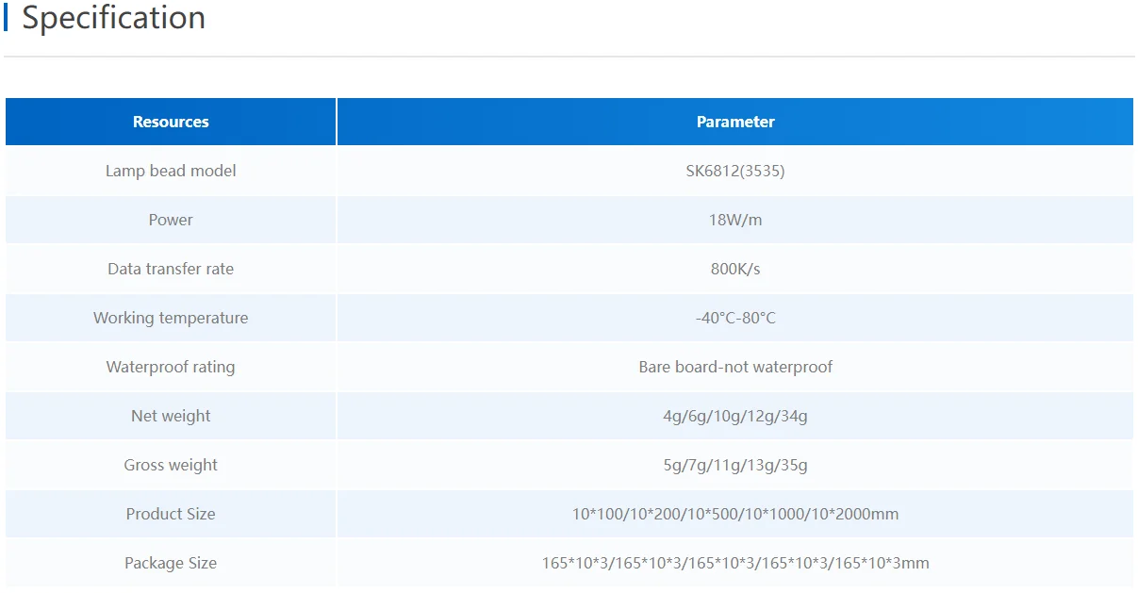
Task: Select the 800K/s value cell
Action: (x=734, y=269)
